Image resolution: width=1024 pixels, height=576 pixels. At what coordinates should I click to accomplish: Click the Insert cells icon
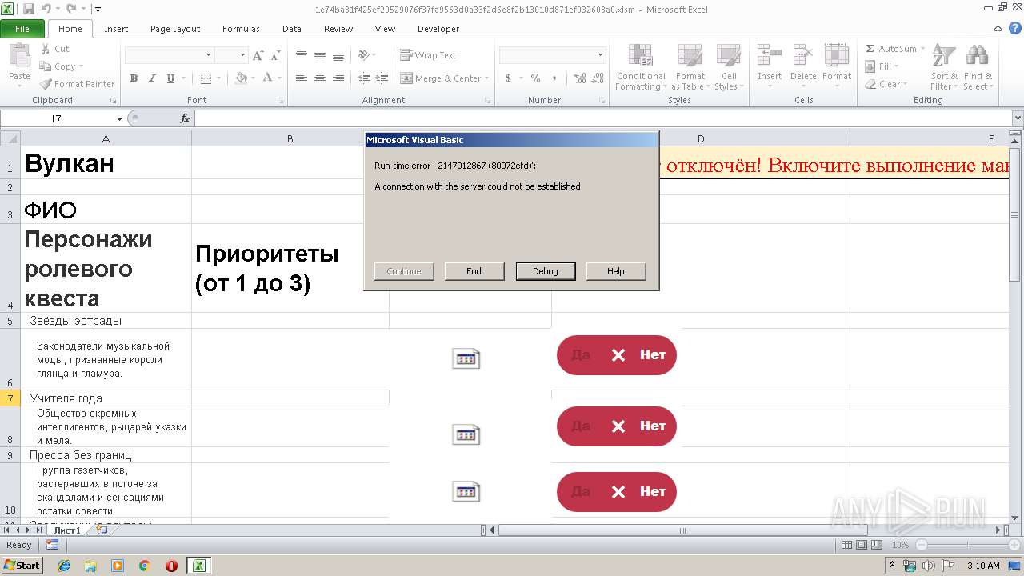(x=770, y=56)
